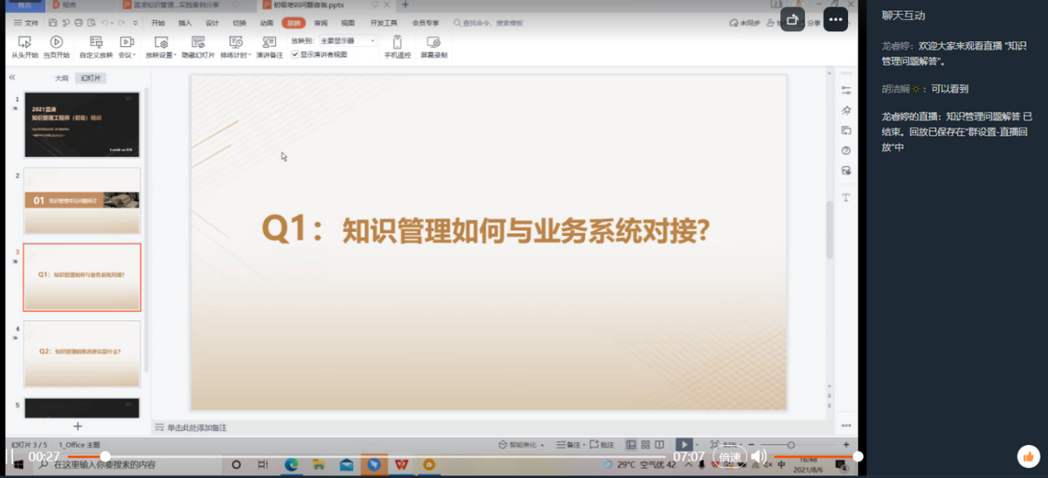This screenshot has height=478, width=1048.
Task: Open the 会议 meeting dropdown
Action: [127, 47]
